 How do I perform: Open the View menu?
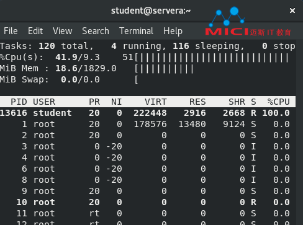62,31
